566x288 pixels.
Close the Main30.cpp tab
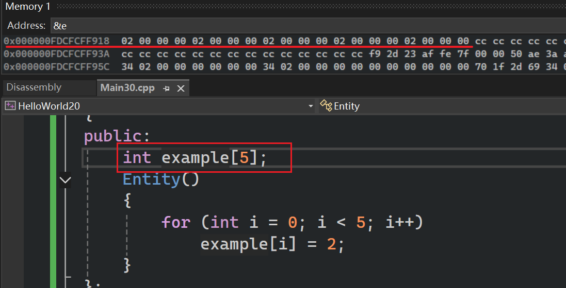(x=181, y=88)
